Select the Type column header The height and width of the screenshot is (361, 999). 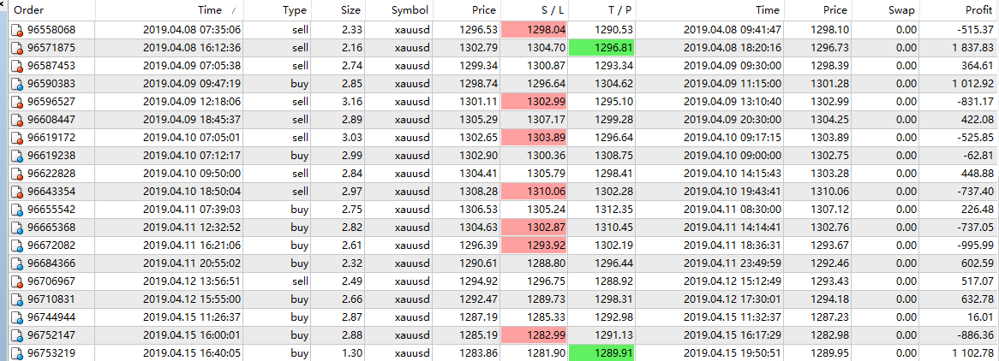(x=294, y=10)
